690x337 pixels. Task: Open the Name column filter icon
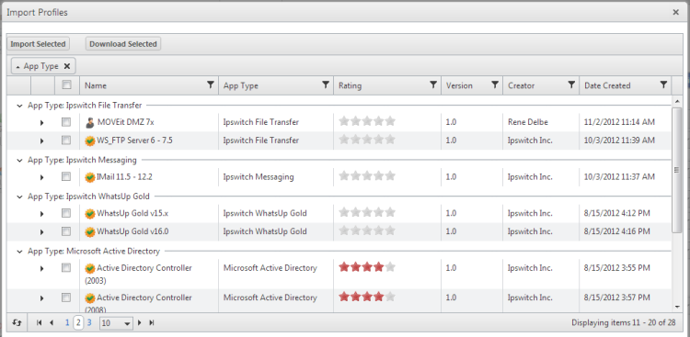(211, 84)
